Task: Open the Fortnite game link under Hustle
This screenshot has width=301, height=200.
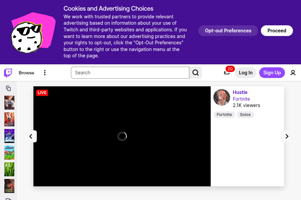Action: [241, 99]
